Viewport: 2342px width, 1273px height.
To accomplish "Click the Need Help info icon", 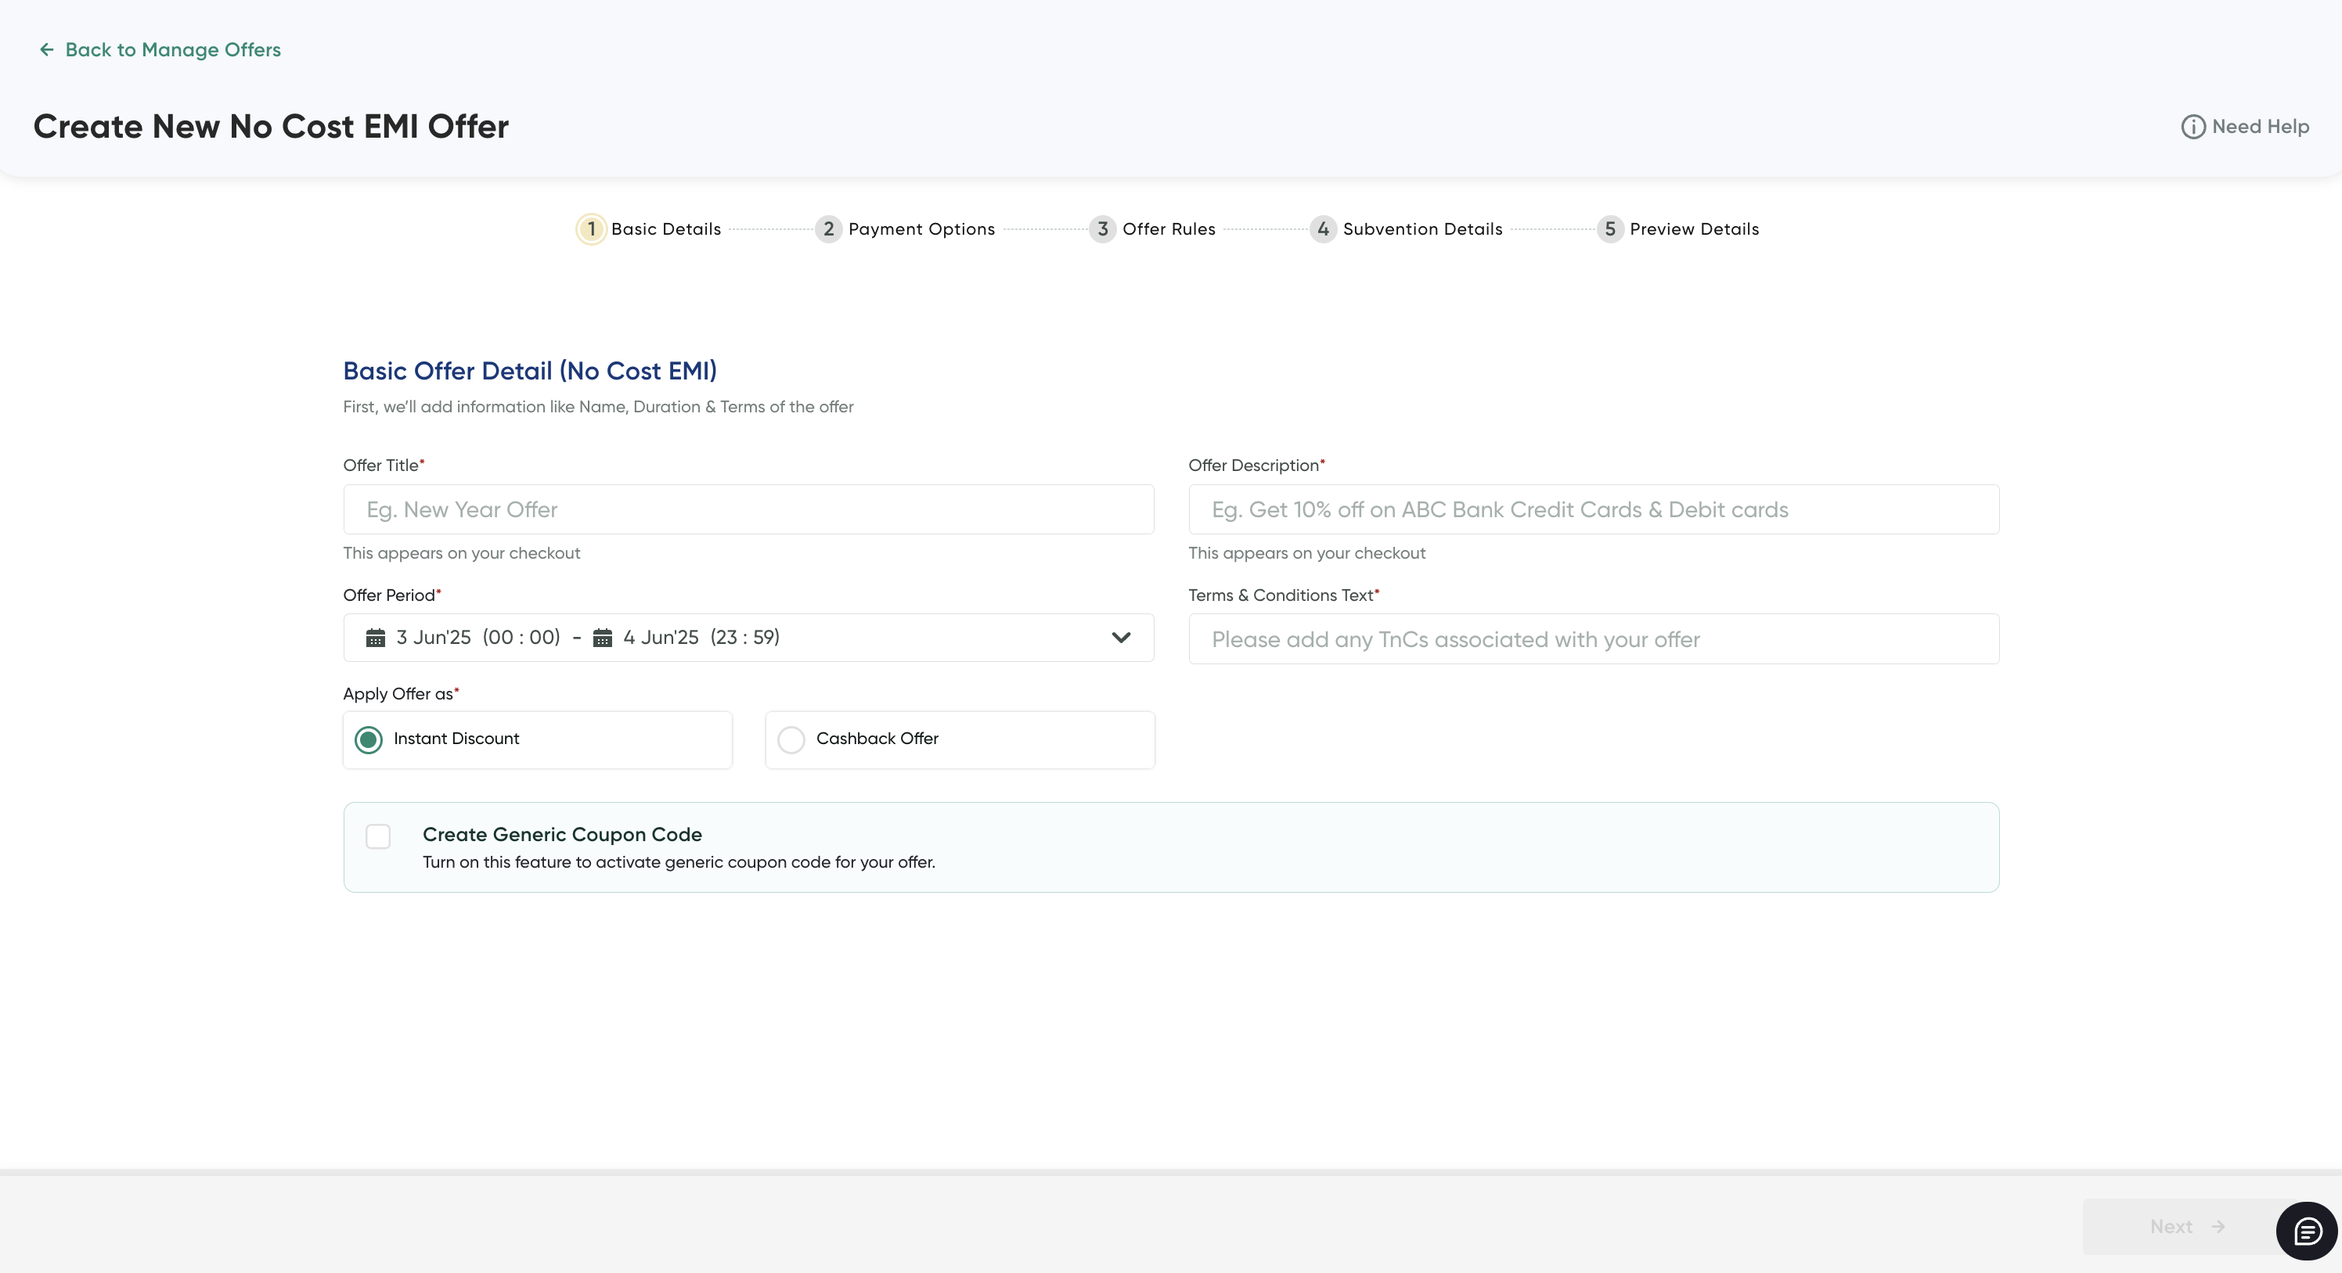I will tap(2193, 128).
